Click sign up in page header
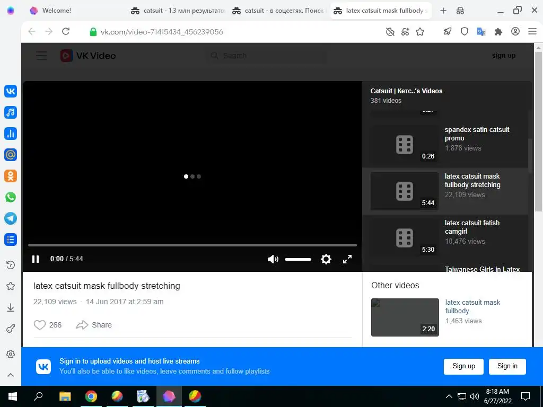 coord(504,55)
